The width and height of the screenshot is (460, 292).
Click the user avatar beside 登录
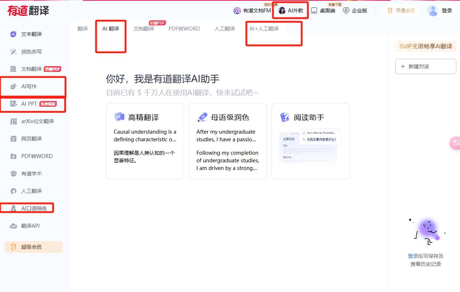point(433,11)
